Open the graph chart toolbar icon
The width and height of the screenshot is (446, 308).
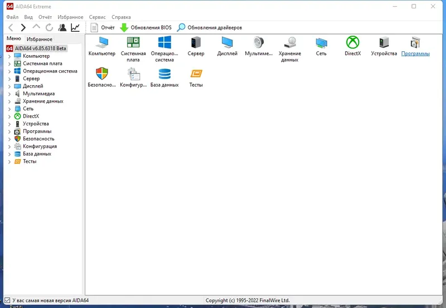click(x=75, y=27)
